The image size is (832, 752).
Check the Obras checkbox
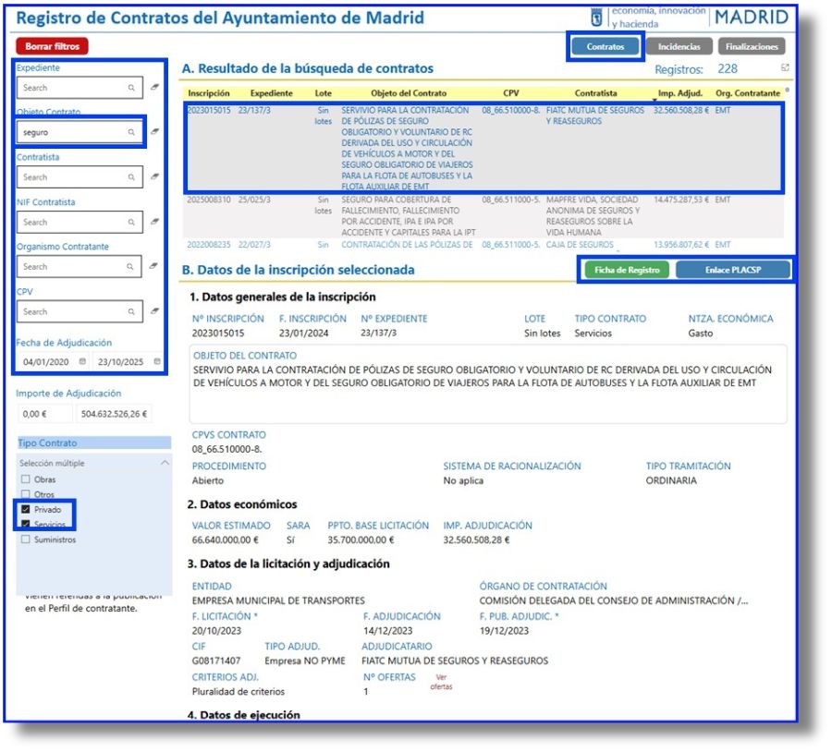pos(26,479)
